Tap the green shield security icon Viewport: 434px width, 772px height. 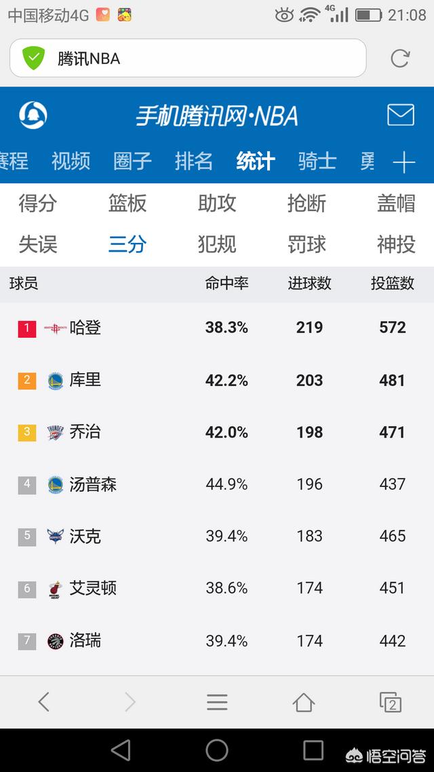(x=33, y=58)
